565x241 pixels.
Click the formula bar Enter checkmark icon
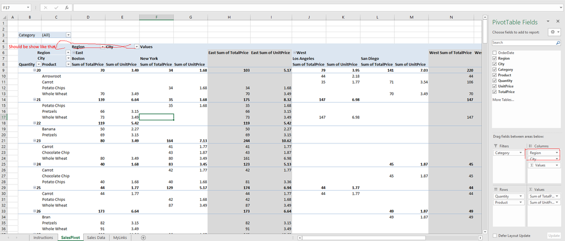click(x=55, y=8)
